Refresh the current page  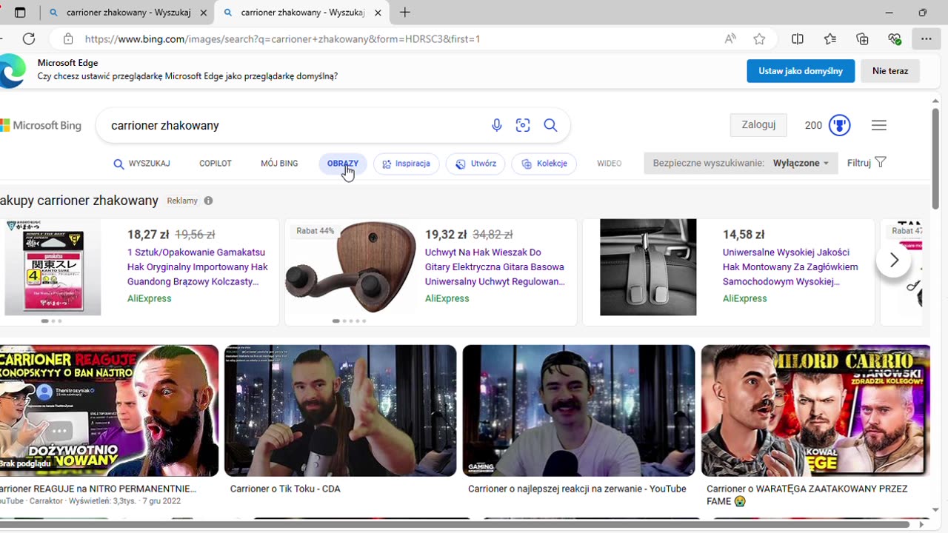pos(29,38)
